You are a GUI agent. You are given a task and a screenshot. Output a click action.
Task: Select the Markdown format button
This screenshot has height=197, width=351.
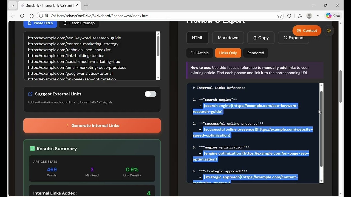pyautogui.click(x=228, y=38)
